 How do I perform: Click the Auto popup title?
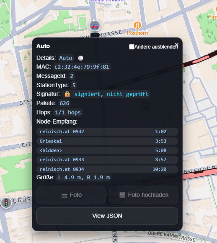(43, 46)
